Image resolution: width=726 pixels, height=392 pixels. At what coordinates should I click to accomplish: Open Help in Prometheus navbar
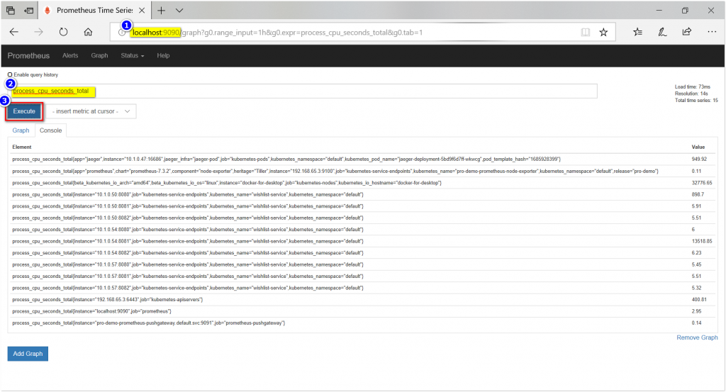164,55
